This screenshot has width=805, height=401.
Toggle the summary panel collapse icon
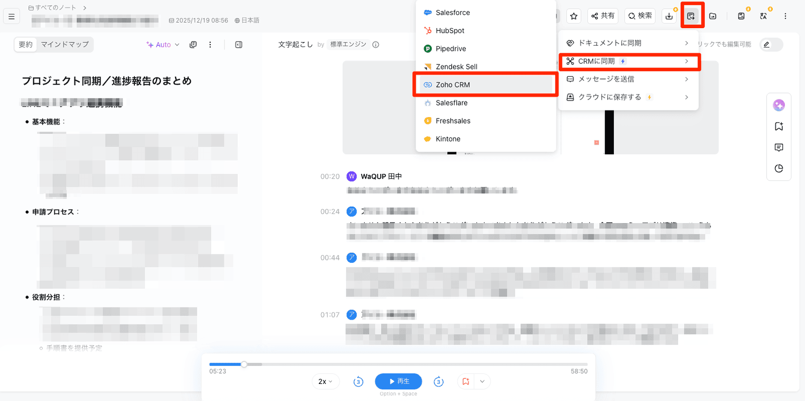[238, 45]
